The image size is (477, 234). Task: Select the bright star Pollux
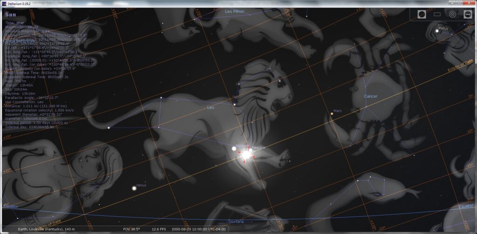point(437,31)
